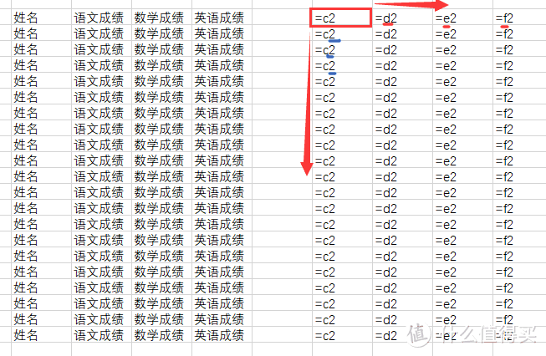Click 数学成绩 cell in the first row
Viewport: 546px width, 356px height.
161,18
